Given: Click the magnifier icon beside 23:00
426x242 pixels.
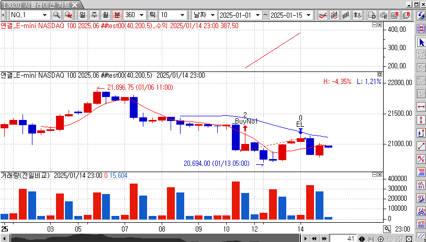Looking at the screenshot, I should click(x=387, y=228).
